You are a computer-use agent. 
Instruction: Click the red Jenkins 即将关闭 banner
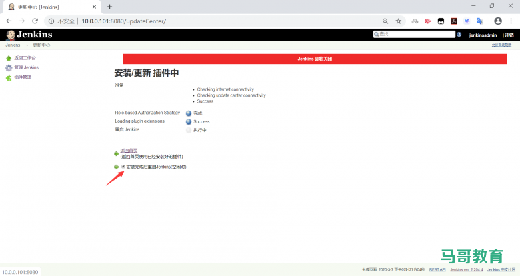point(315,59)
